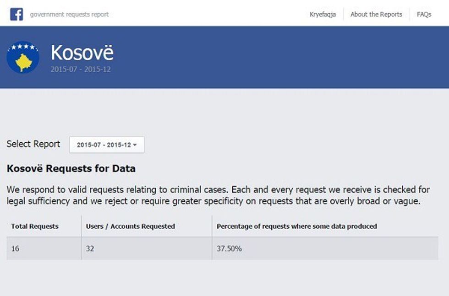Click the date range under Kosovë title
This screenshot has width=449, height=296.
pos(81,70)
